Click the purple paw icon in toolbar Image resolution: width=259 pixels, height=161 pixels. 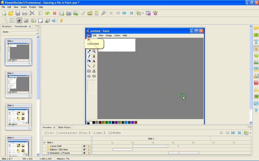(155, 13)
